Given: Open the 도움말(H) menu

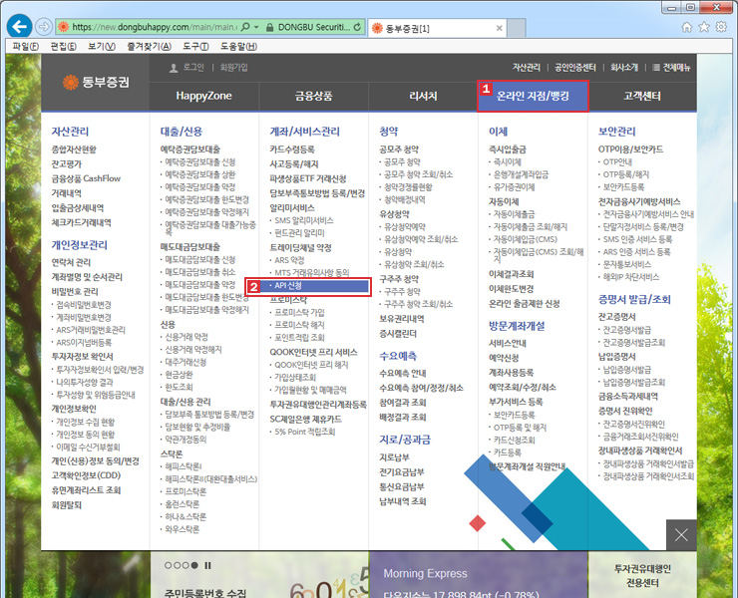Looking at the screenshot, I should click(x=238, y=47).
